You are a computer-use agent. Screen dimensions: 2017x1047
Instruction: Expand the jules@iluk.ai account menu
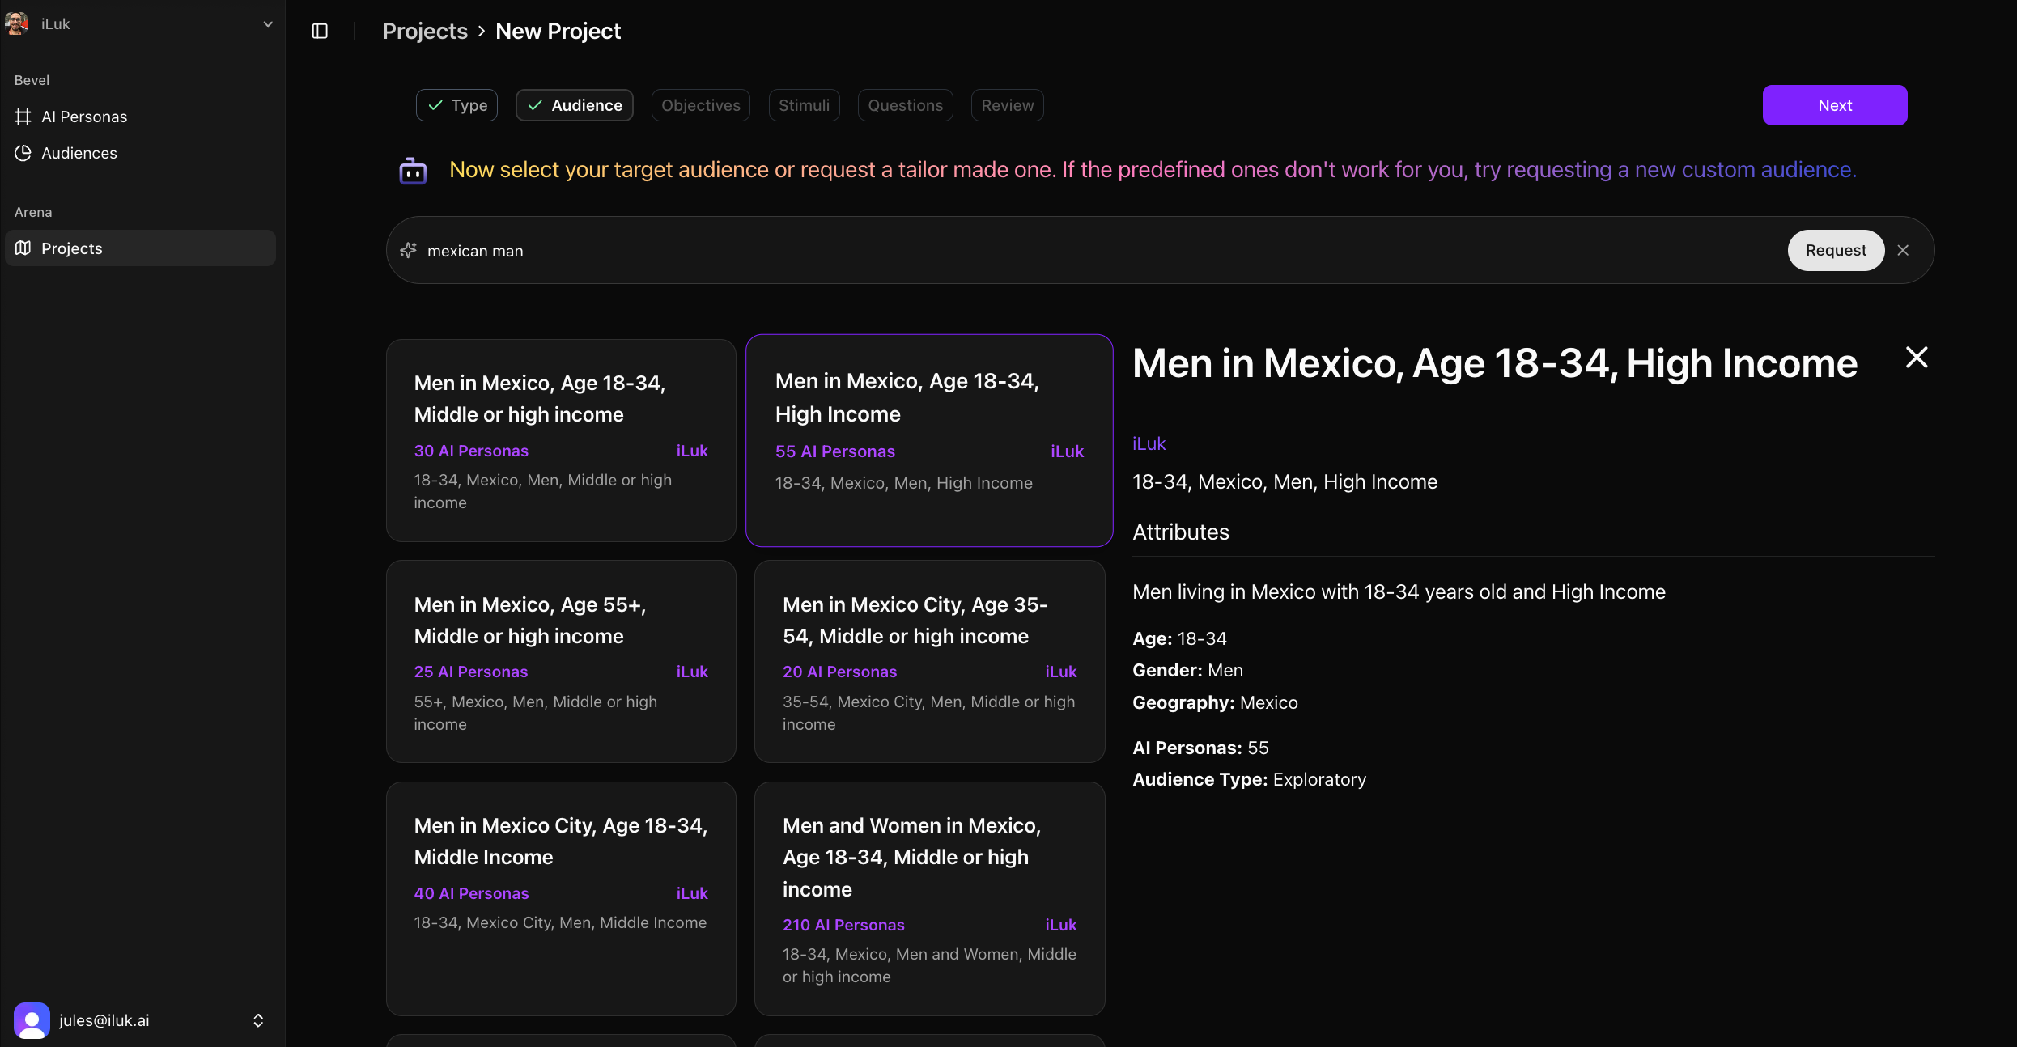point(258,1020)
